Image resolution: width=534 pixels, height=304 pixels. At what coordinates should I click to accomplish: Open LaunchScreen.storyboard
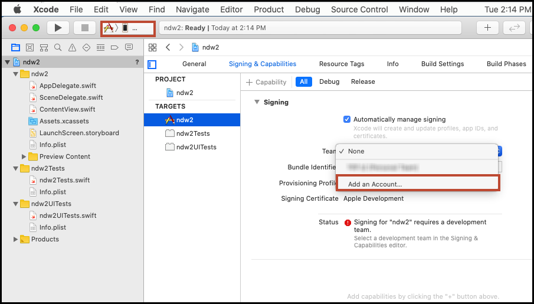79,133
